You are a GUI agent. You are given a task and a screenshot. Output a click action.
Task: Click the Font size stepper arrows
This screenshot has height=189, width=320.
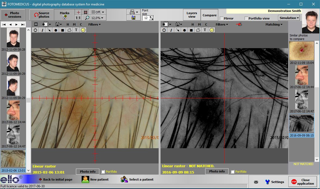151,18
